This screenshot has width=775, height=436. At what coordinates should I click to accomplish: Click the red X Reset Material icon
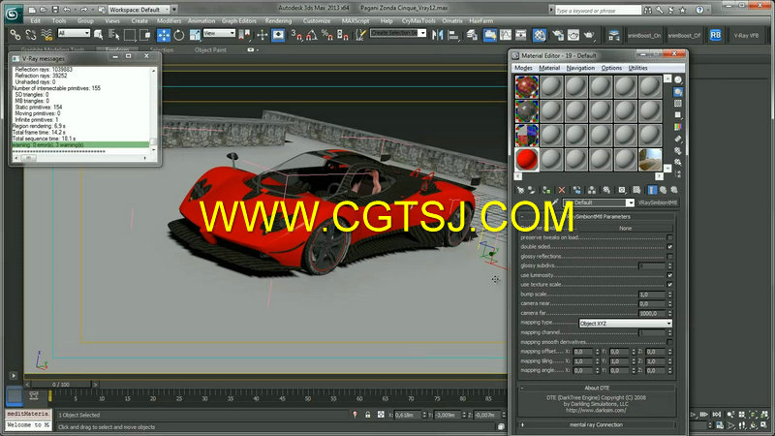(562, 190)
